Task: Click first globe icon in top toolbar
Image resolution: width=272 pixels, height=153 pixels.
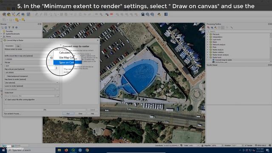Action: pos(143,14)
